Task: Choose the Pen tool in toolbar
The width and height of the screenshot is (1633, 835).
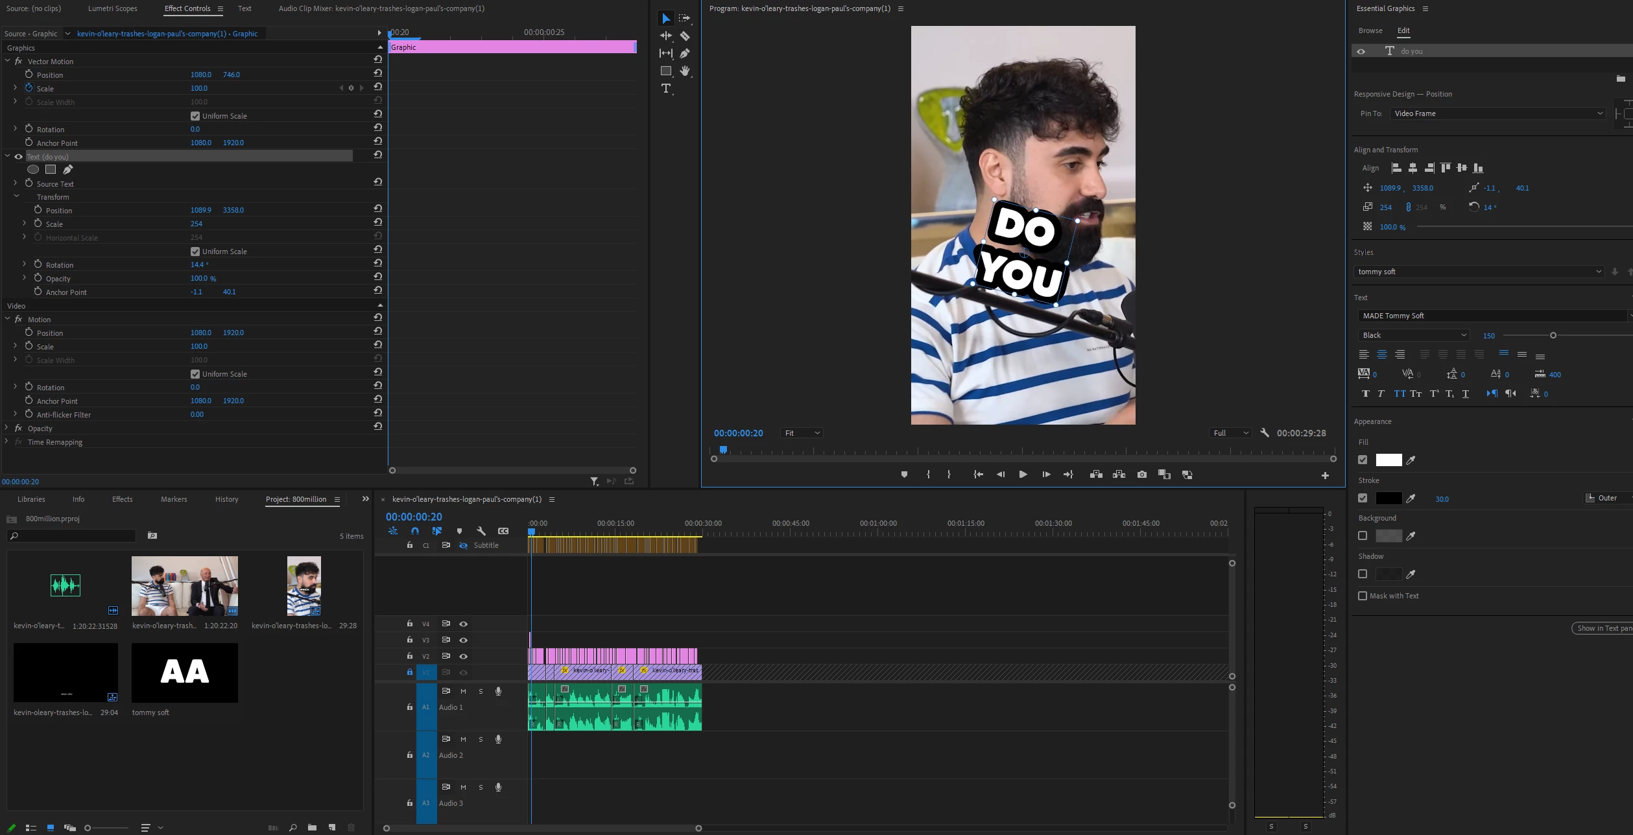Action: tap(685, 54)
